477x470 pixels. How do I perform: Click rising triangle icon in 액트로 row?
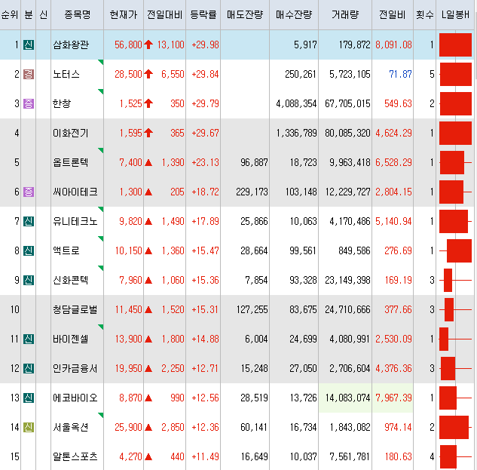click(148, 251)
